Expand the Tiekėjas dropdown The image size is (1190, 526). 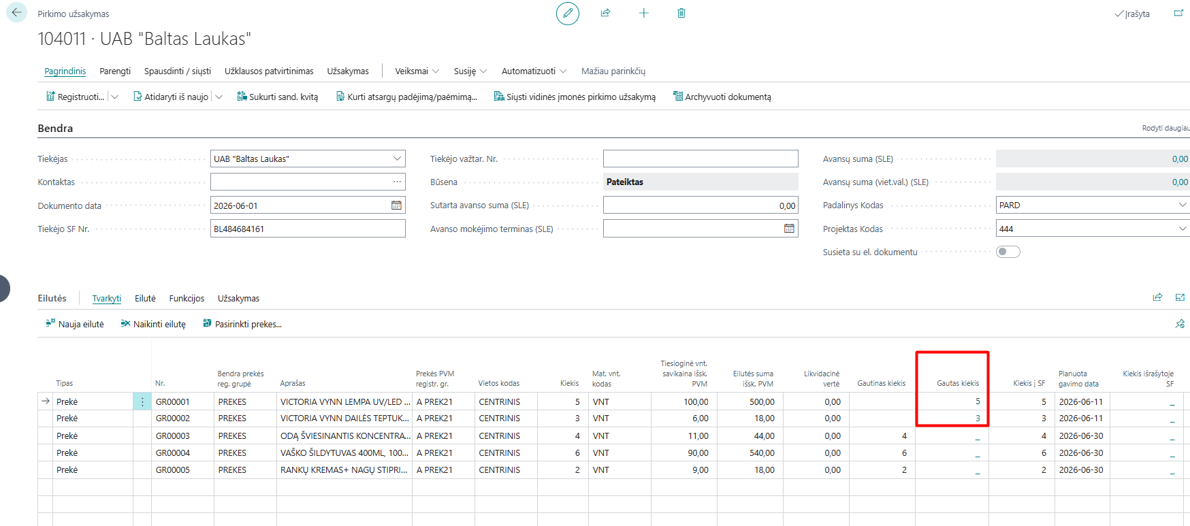point(397,159)
